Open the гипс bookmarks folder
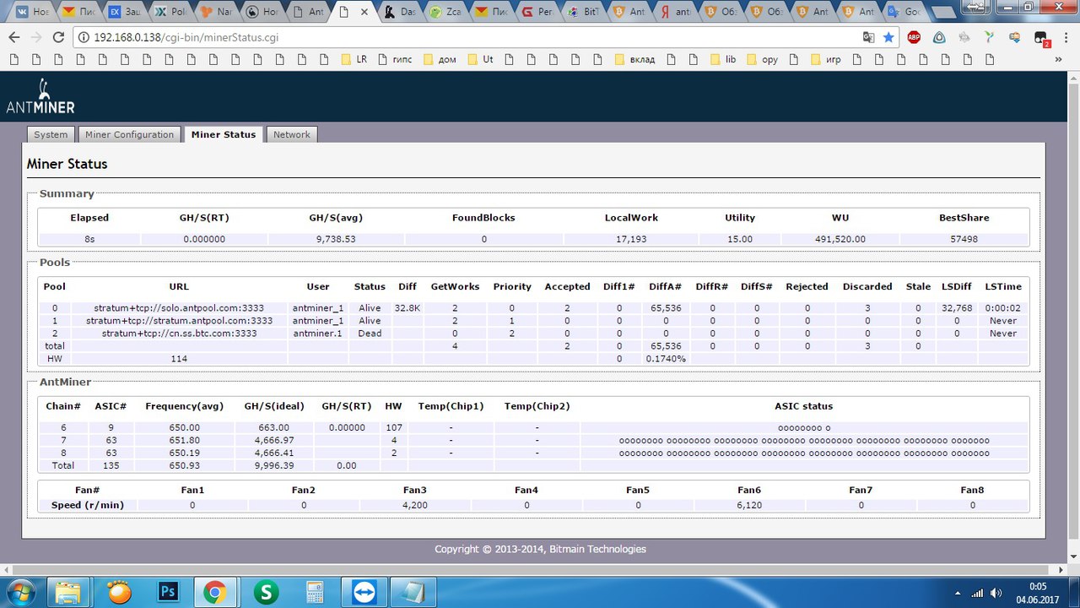1080x608 pixels. (396, 59)
